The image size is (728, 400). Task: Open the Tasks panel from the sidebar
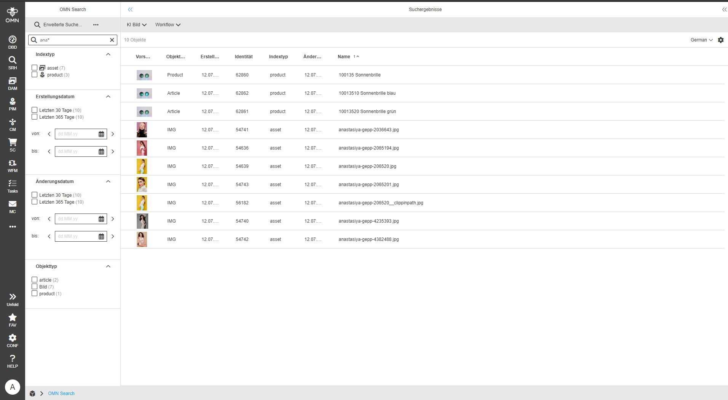[x=12, y=185]
